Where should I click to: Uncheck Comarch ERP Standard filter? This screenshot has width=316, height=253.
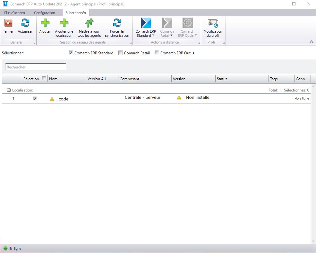click(71, 53)
